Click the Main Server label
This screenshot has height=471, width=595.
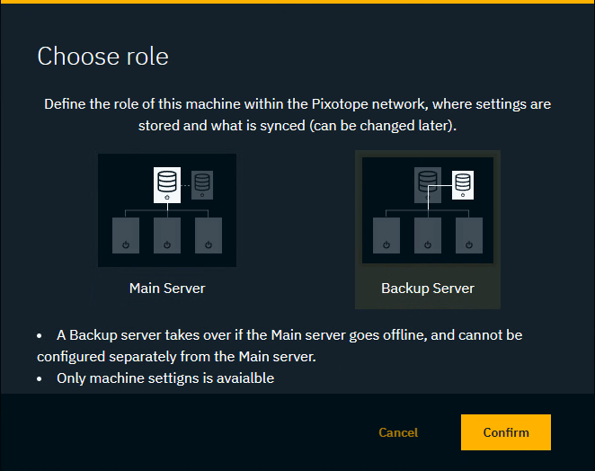pos(167,289)
